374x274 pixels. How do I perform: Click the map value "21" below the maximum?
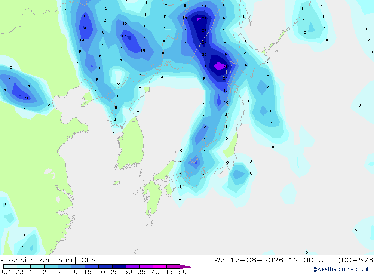click(225, 78)
